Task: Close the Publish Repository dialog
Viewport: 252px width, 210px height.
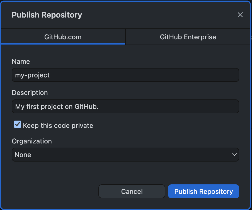Action: coord(240,15)
